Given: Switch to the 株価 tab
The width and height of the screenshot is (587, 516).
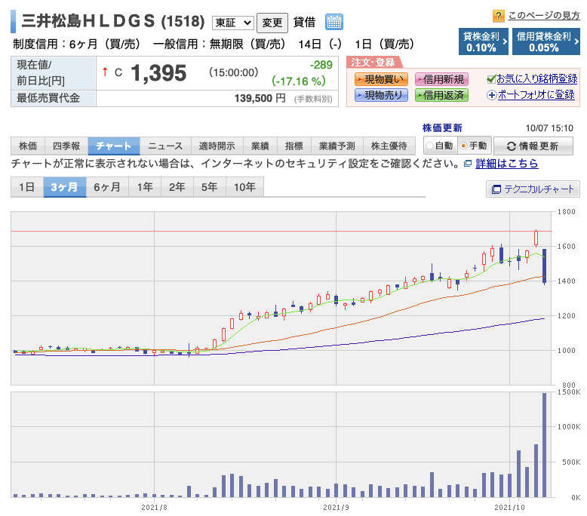Looking at the screenshot, I should click(28, 146).
